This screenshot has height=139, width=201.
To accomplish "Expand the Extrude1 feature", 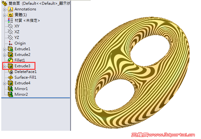I will coord(4,49).
